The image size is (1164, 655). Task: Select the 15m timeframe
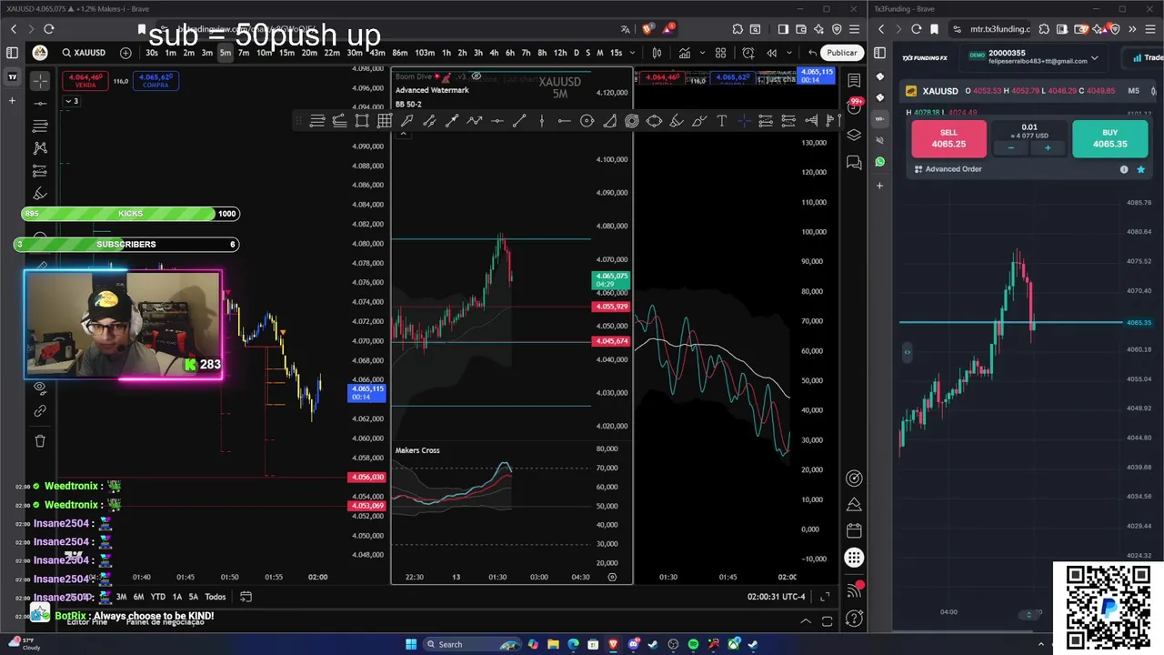pyautogui.click(x=286, y=53)
